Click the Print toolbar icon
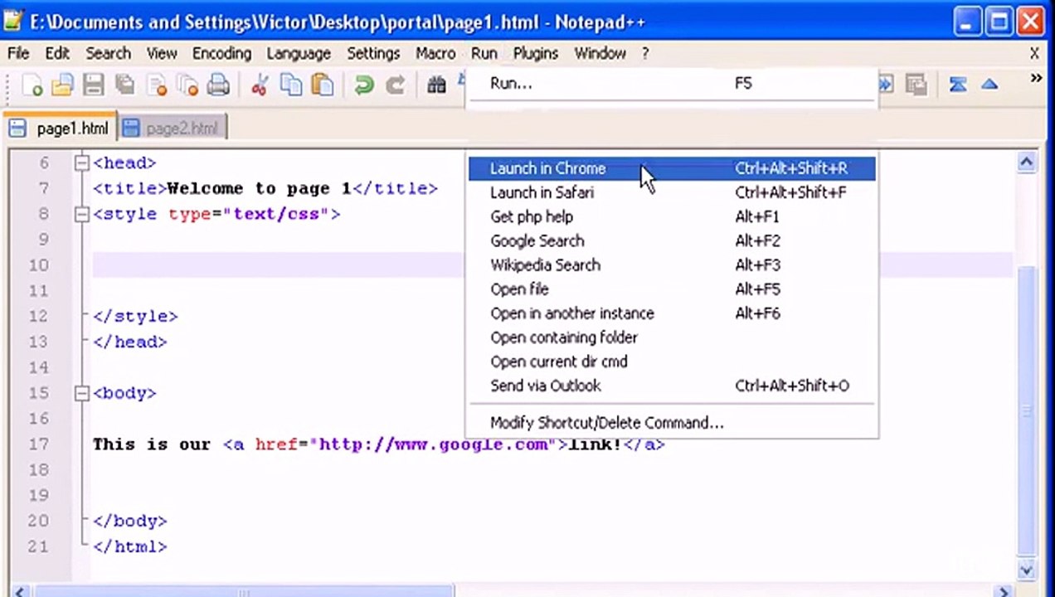The image size is (1055, 597). click(218, 85)
